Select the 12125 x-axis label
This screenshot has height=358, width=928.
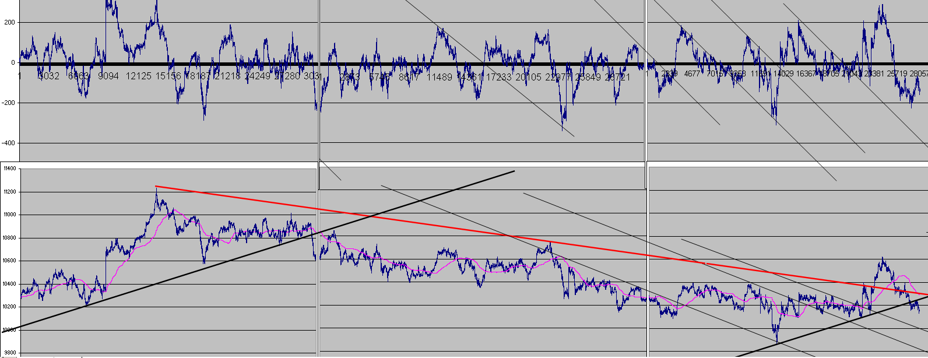click(139, 76)
